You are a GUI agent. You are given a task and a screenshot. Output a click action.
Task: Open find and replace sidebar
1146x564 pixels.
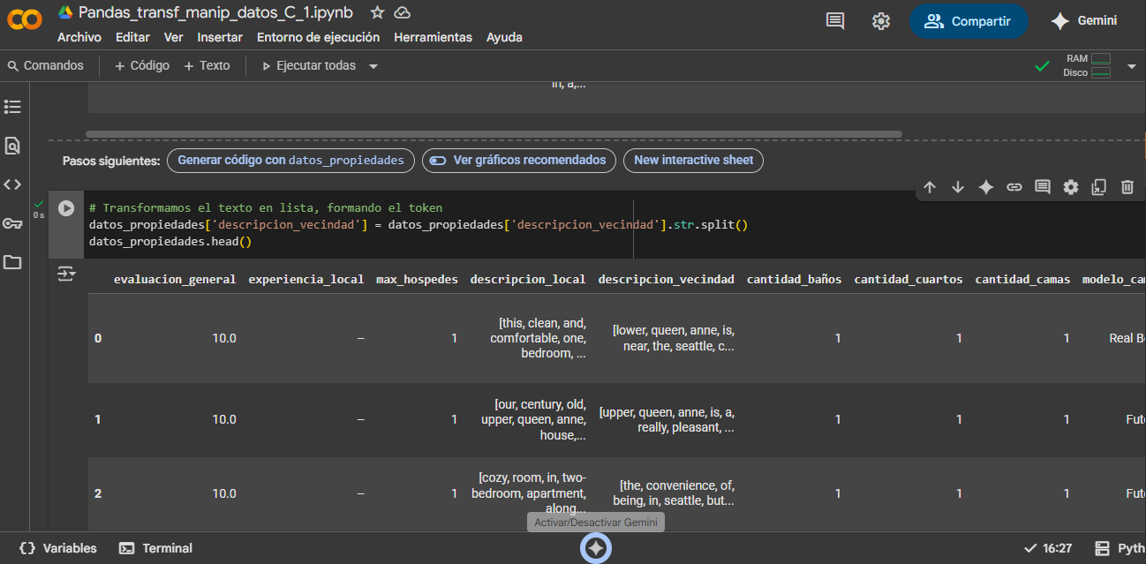pyautogui.click(x=12, y=146)
